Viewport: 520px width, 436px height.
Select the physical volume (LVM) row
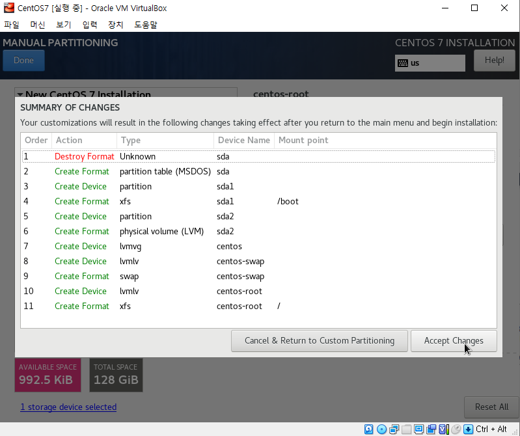(x=258, y=231)
